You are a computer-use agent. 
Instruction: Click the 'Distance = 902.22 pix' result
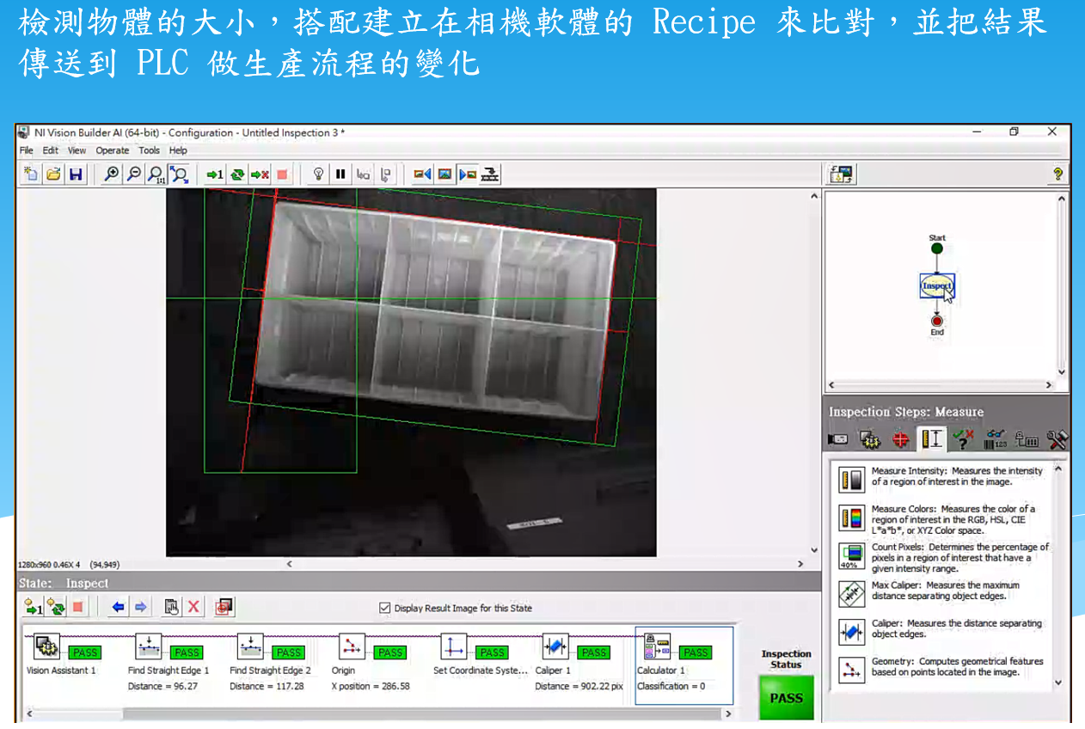[x=579, y=686]
